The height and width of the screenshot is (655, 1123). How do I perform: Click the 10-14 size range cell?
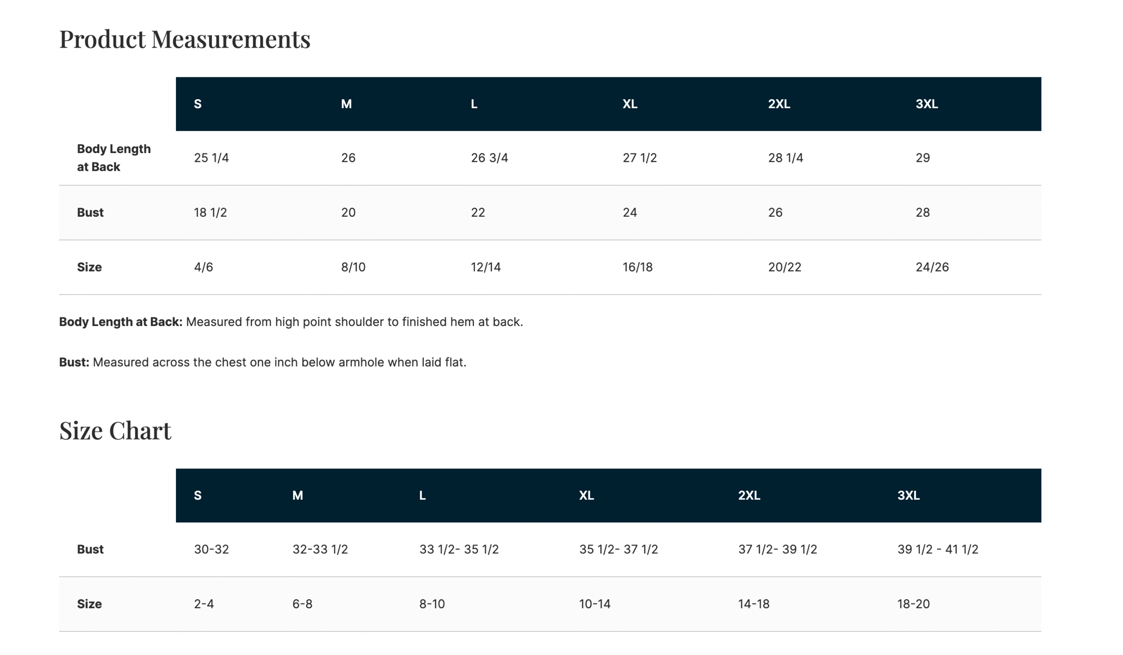tap(594, 604)
